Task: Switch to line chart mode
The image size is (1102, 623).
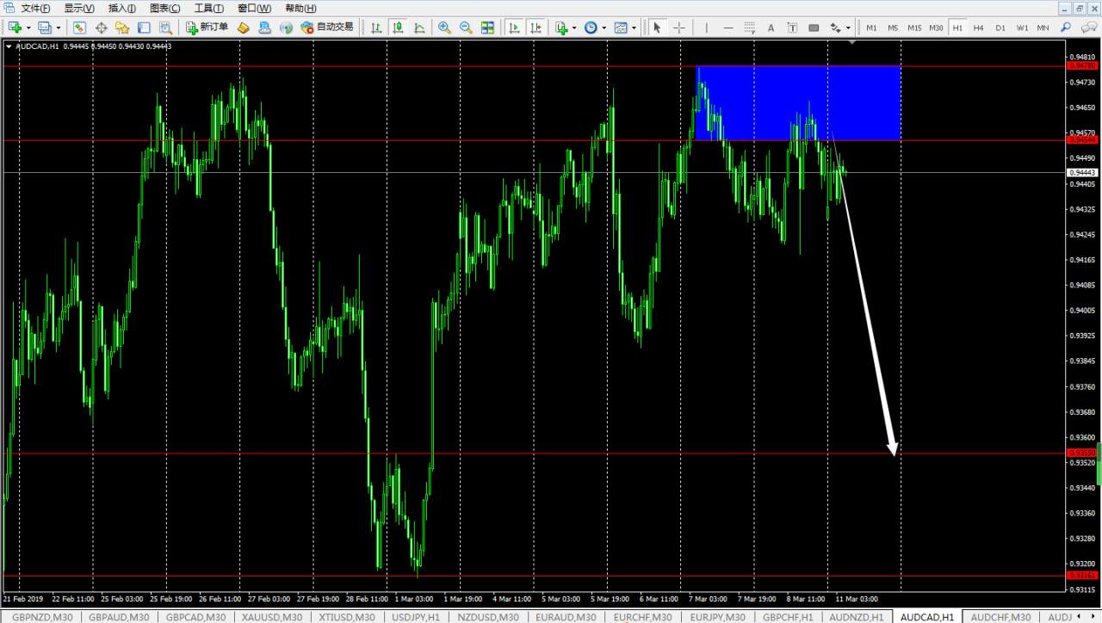Action: pos(419,28)
